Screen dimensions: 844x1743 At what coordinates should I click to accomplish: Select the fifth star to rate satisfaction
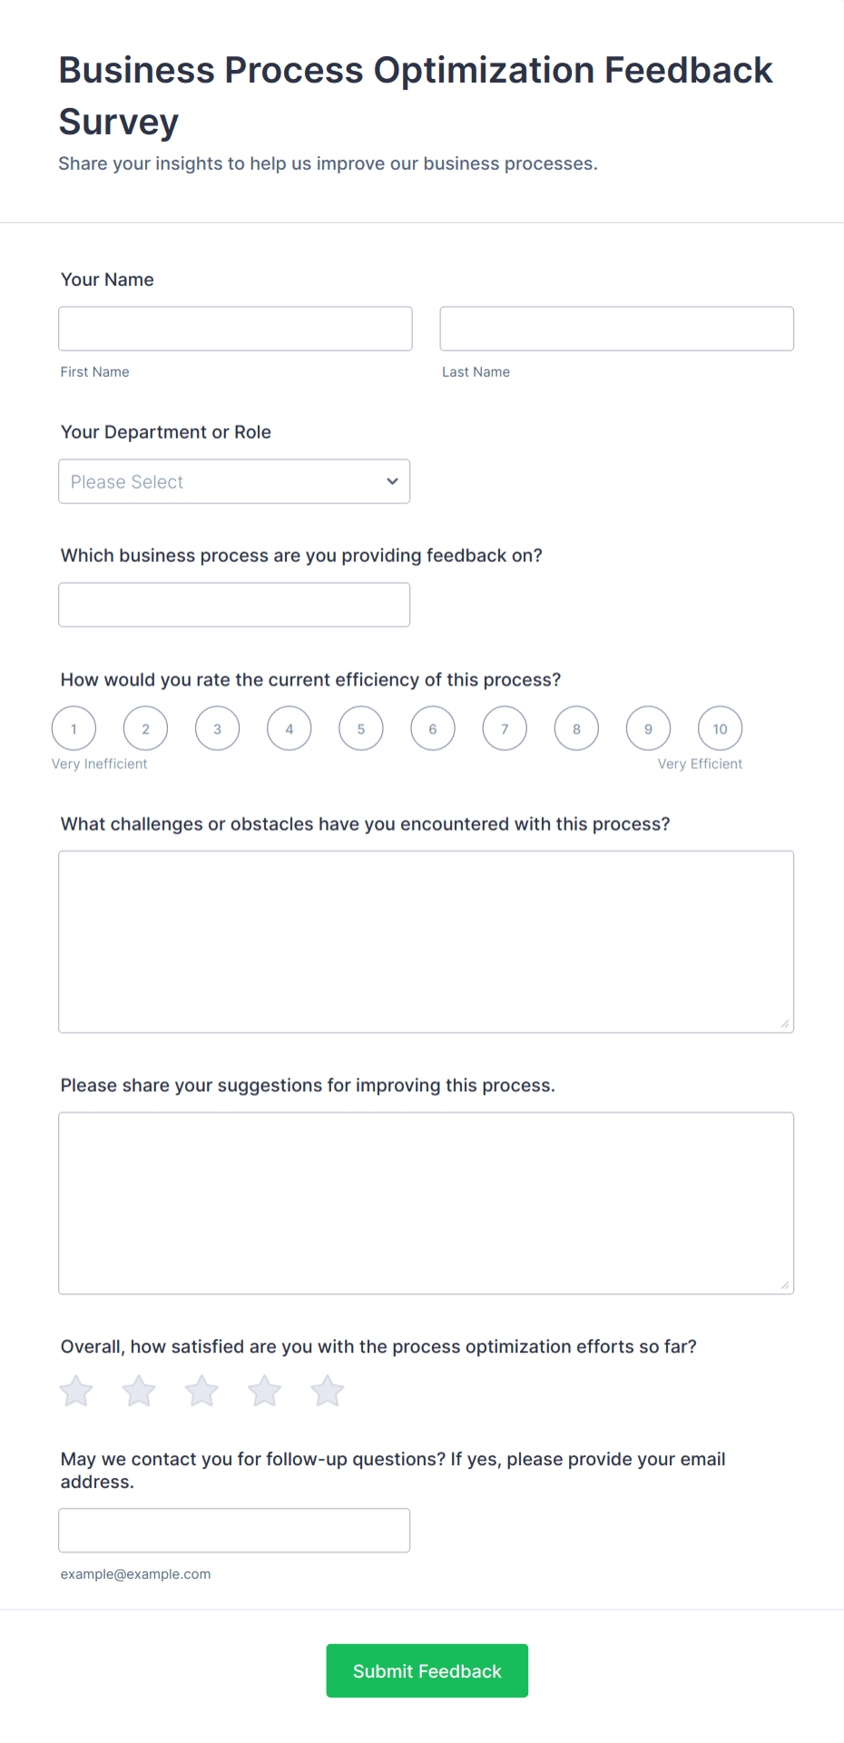click(x=327, y=1390)
